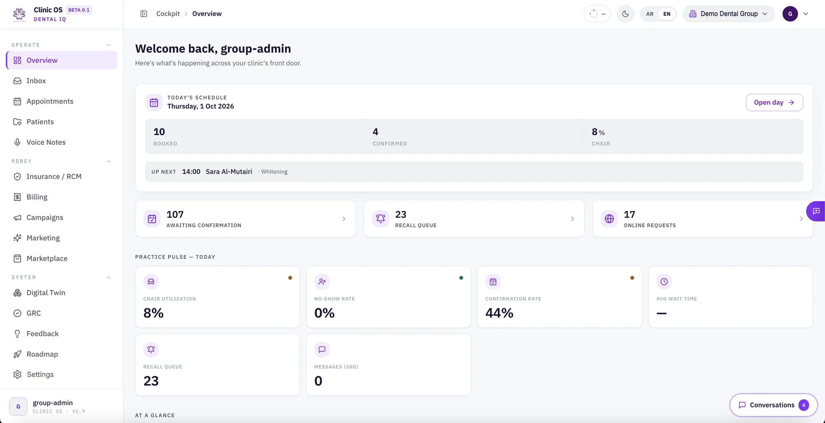825x423 pixels.
Task: Expand the user account chevron
Action: [x=806, y=14]
